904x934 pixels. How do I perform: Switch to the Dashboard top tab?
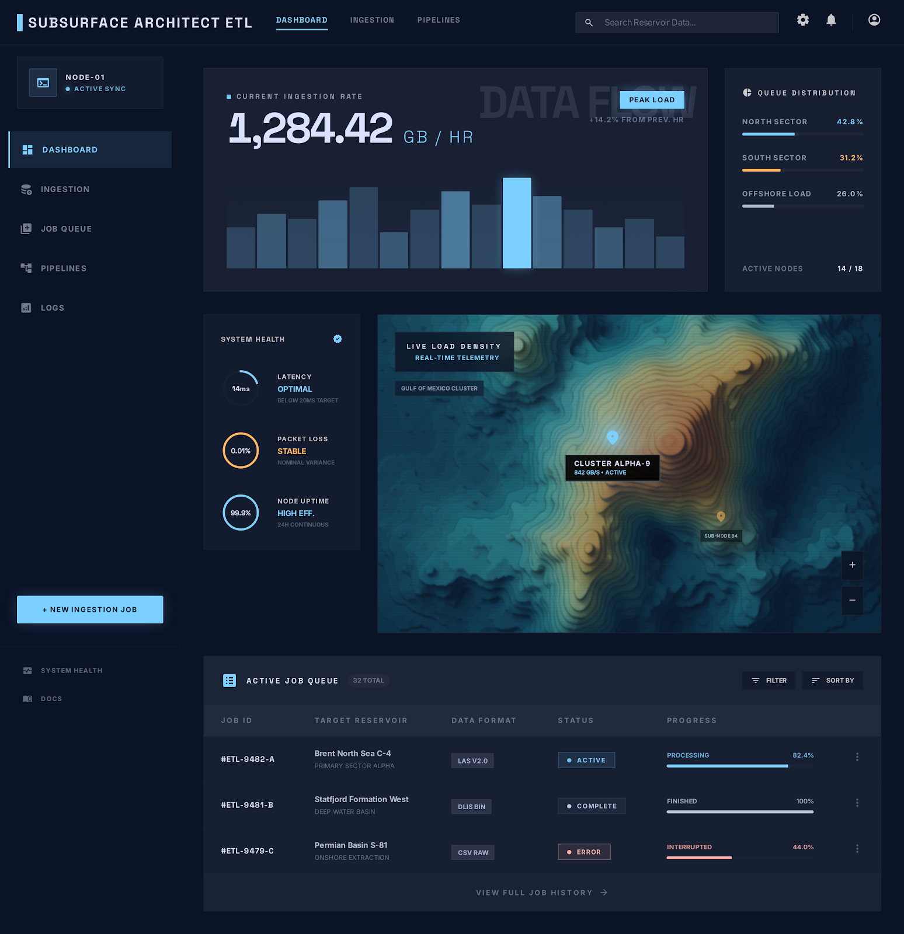coord(302,20)
